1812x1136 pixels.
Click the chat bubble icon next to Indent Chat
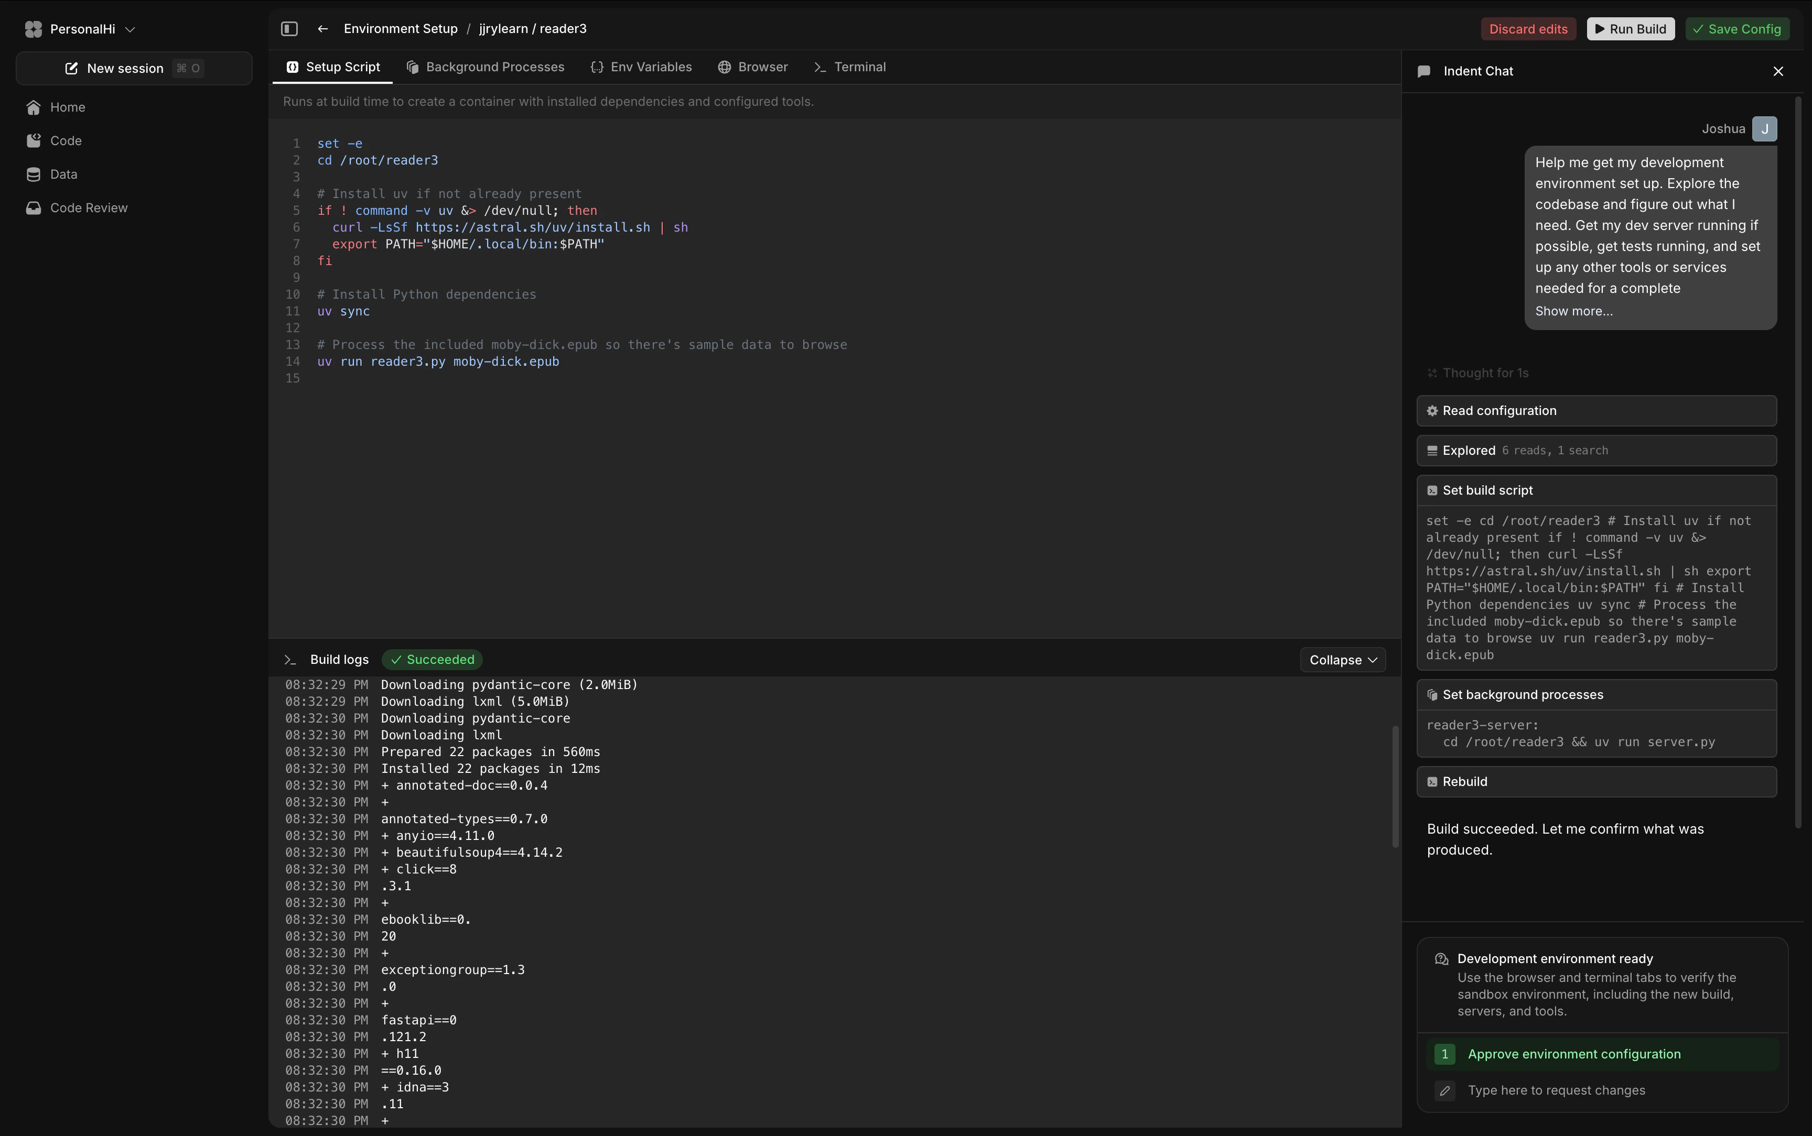(1424, 71)
